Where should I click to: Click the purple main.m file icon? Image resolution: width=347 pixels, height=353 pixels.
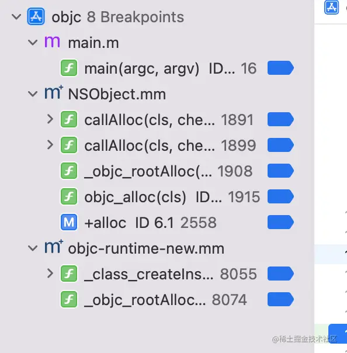(52, 41)
